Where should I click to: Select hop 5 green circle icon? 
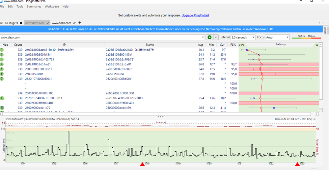pyautogui.click(x=2, y=69)
